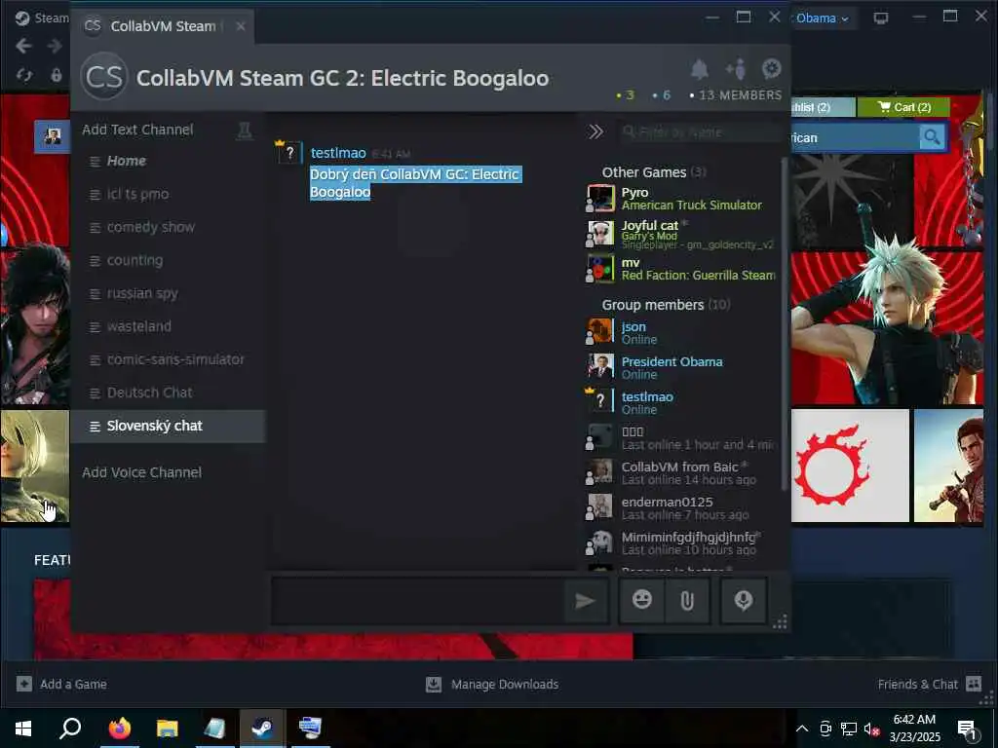Screen dimensions: 998x748
Task: Send message with the arrow button
Action: pyautogui.click(x=585, y=600)
